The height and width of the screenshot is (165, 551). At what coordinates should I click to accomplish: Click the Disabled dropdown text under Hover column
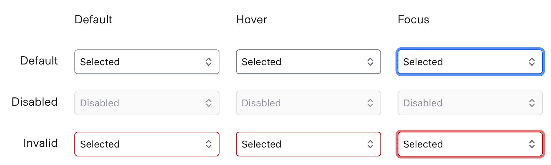[261, 103]
